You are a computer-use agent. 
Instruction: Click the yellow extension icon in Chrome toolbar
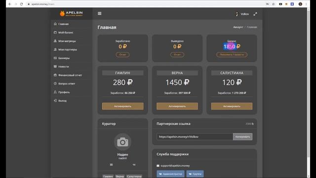pos(286,4)
